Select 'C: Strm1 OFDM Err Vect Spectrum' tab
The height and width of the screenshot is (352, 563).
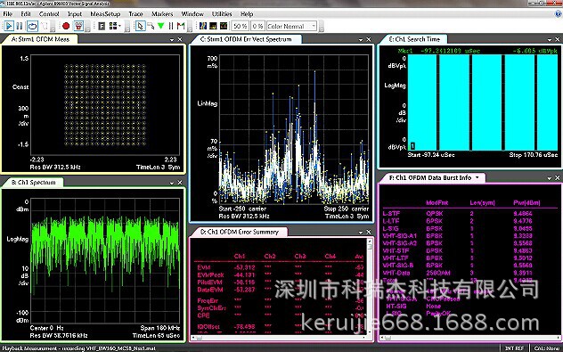point(246,39)
